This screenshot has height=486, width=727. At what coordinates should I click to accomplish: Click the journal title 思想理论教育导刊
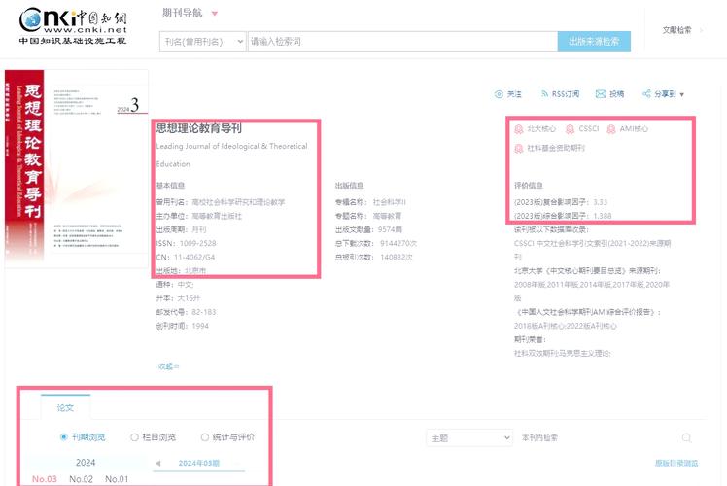pyautogui.click(x=199, y=128)
